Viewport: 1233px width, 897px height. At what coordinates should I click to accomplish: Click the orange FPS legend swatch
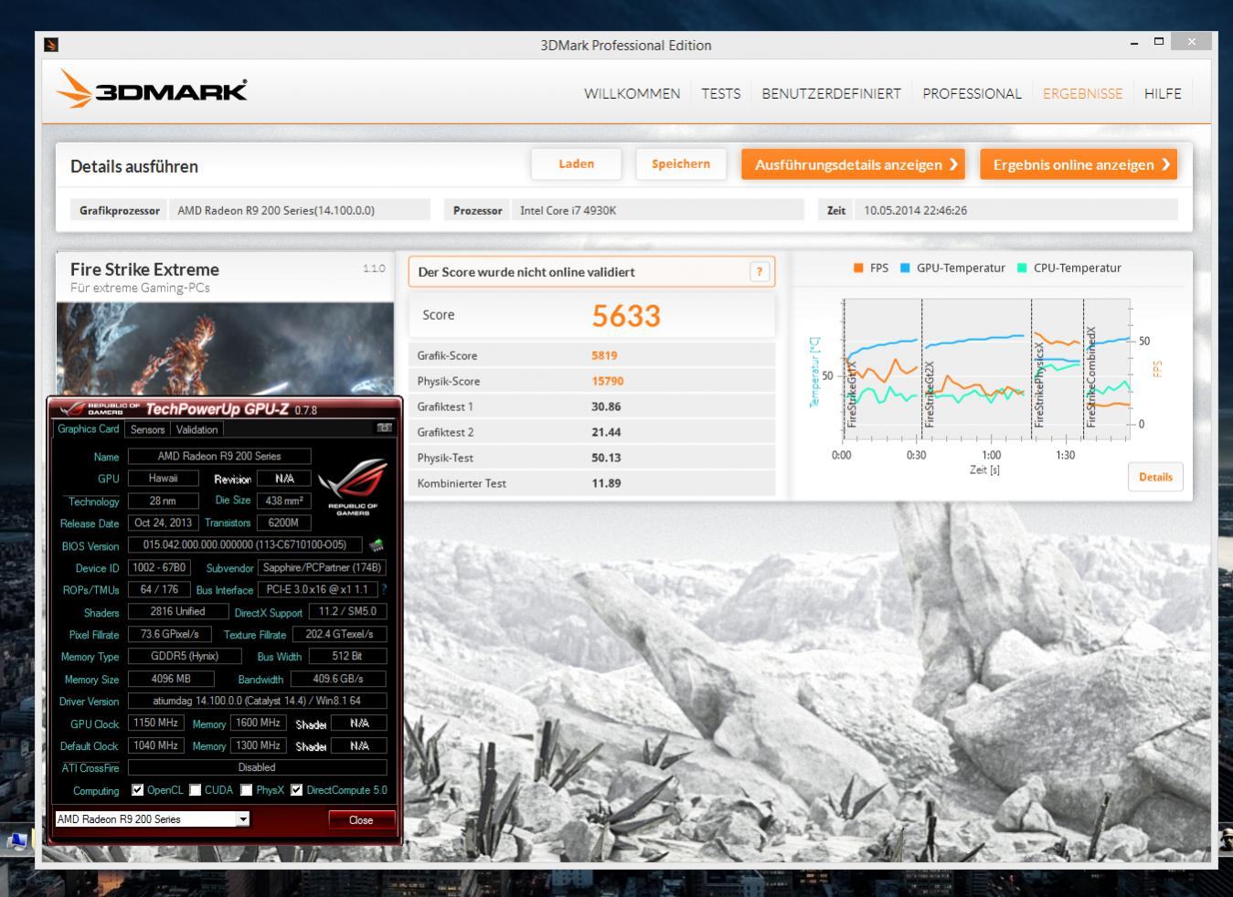tap(858, 268)
